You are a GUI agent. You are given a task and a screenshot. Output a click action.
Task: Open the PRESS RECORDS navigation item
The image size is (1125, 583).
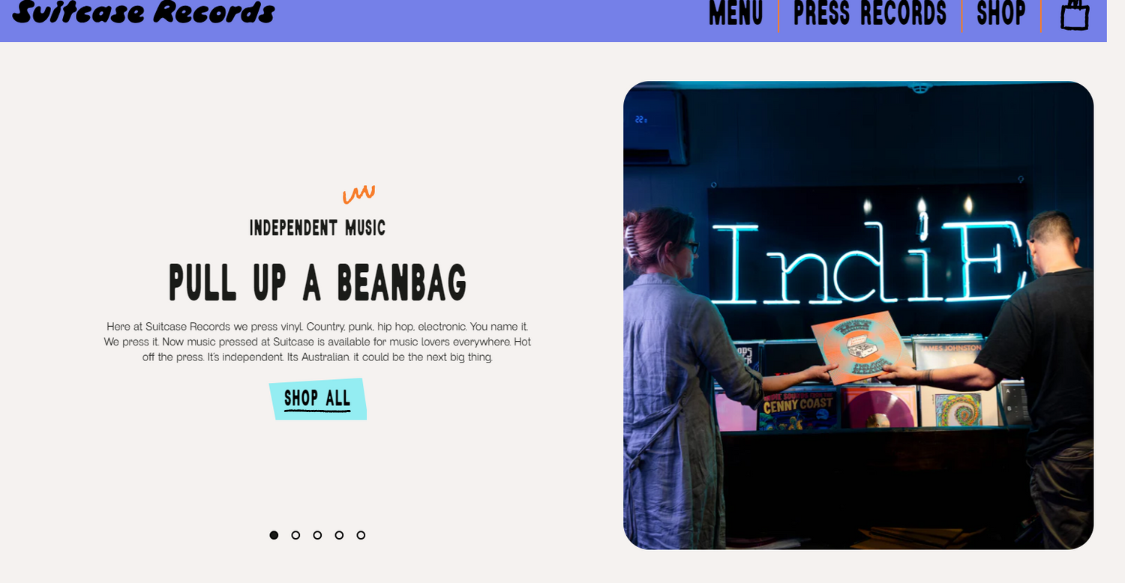click(x=870, y=13)
